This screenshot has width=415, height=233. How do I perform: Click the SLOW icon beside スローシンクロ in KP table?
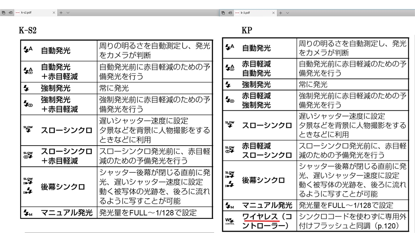(x=229, y=125)
